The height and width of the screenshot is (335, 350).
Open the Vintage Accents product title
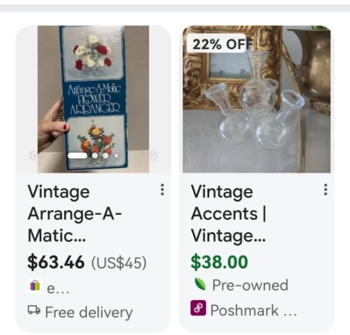pos(228,213)
